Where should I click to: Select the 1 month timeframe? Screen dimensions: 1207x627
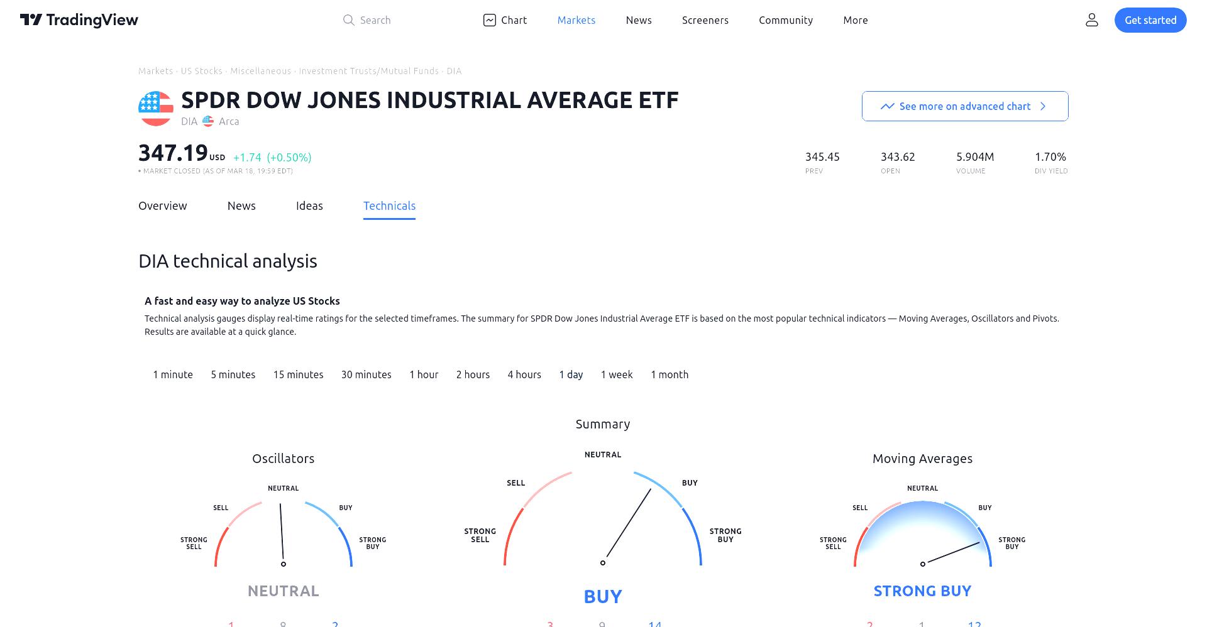[x=670, y=374]
